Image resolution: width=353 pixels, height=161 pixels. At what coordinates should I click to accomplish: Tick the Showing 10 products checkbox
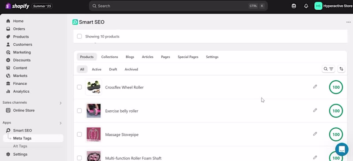(x=79, y=36)
